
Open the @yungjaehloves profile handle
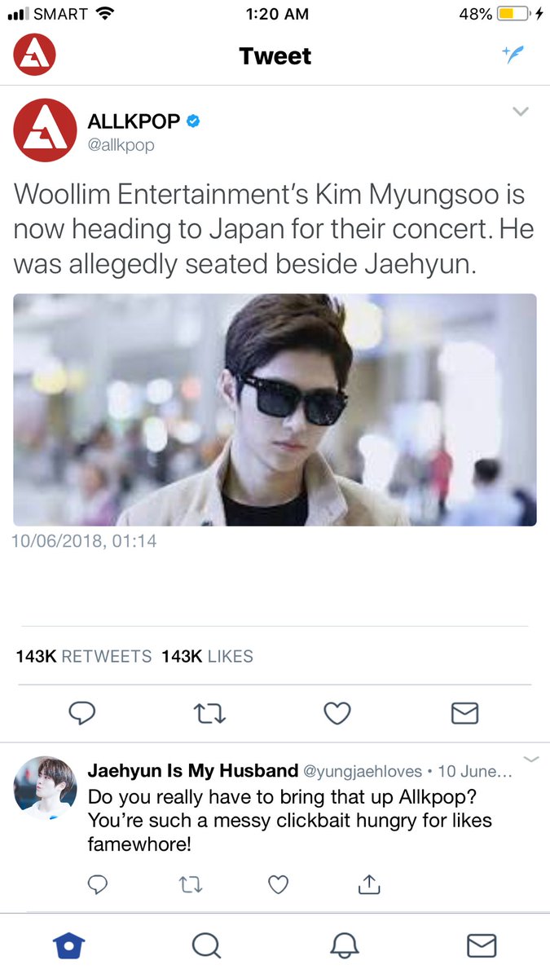tap(363, 771)
